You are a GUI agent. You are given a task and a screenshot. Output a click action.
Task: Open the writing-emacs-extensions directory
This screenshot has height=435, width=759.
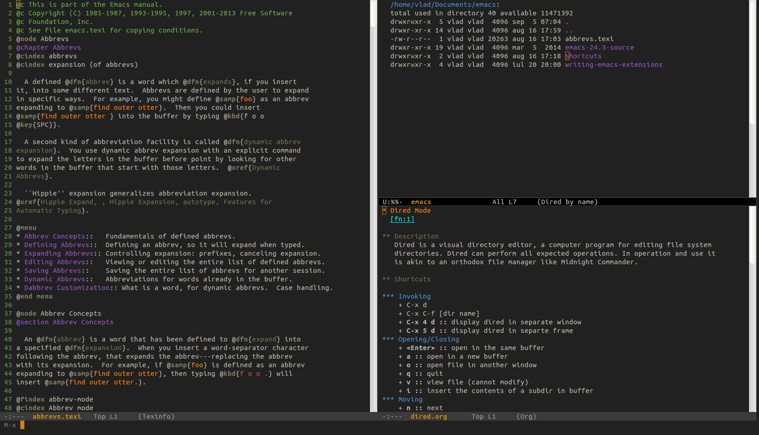click(614, 65)
